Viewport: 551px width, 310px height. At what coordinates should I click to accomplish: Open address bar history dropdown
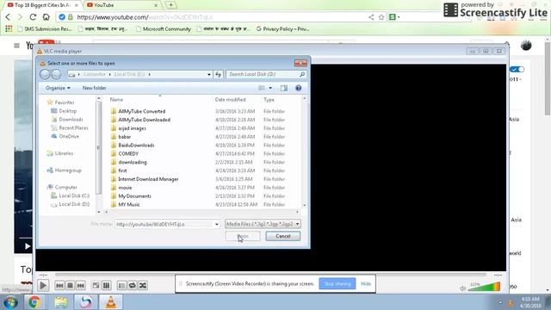pyautogui.click(x=209, y=74)
